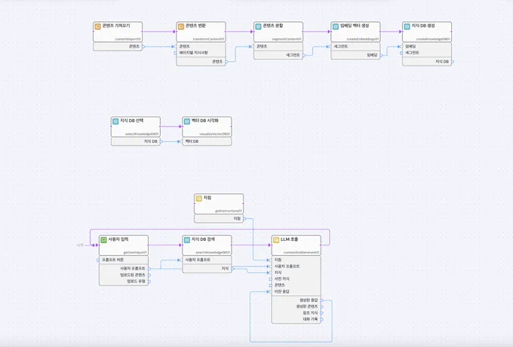This screenshot has height=347, width=513.
Task: Click the 콘텐츠 분할 node title
Action: 273,26
